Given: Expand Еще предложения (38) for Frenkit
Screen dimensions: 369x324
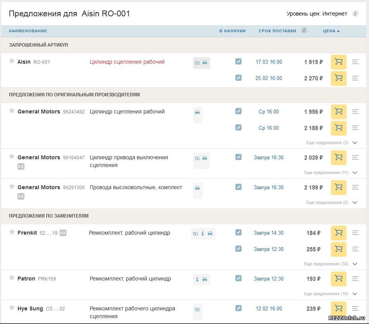Looking at the screenshot, I should point(331,264).
